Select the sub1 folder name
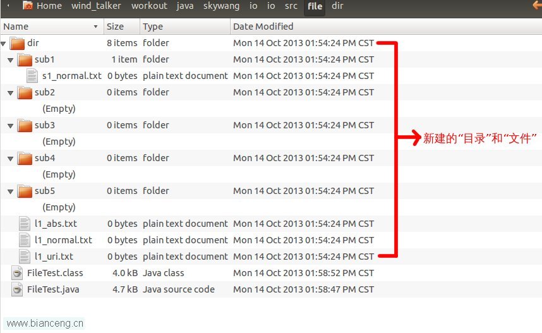The height and width of the screenshot is (333, 542). click(45, 59)
